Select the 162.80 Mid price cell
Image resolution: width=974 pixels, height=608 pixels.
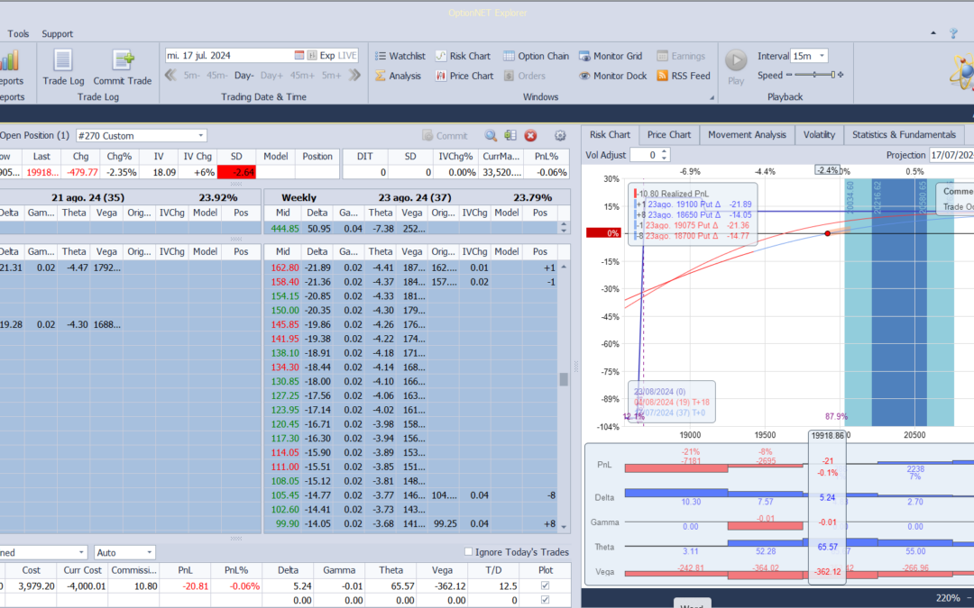[284, 268]
